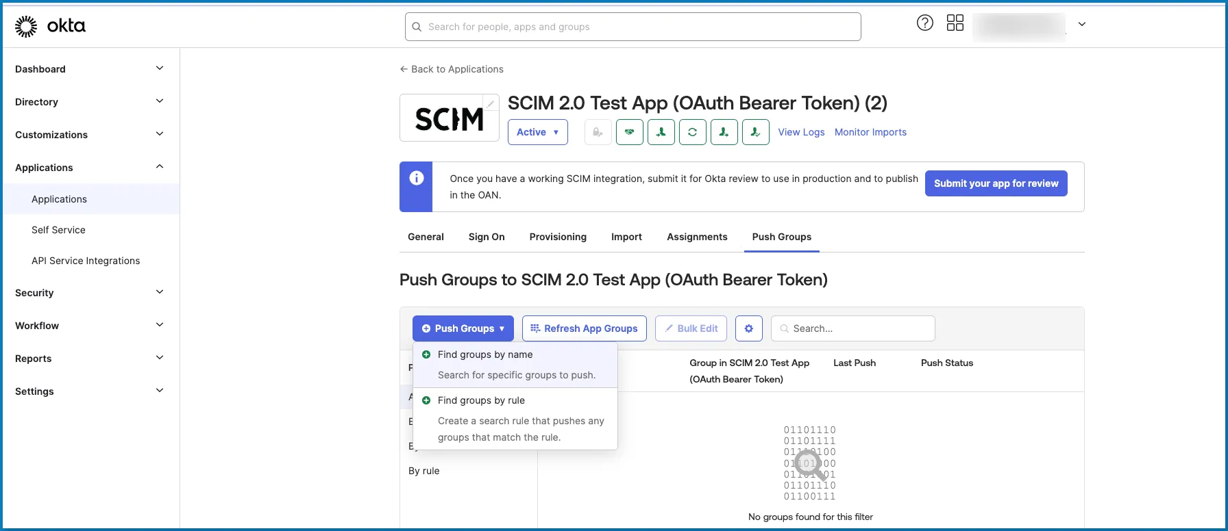Click the handshake icon under the app title
Viewport: 1228px width, 531px height.
click(x=629, y=132)
